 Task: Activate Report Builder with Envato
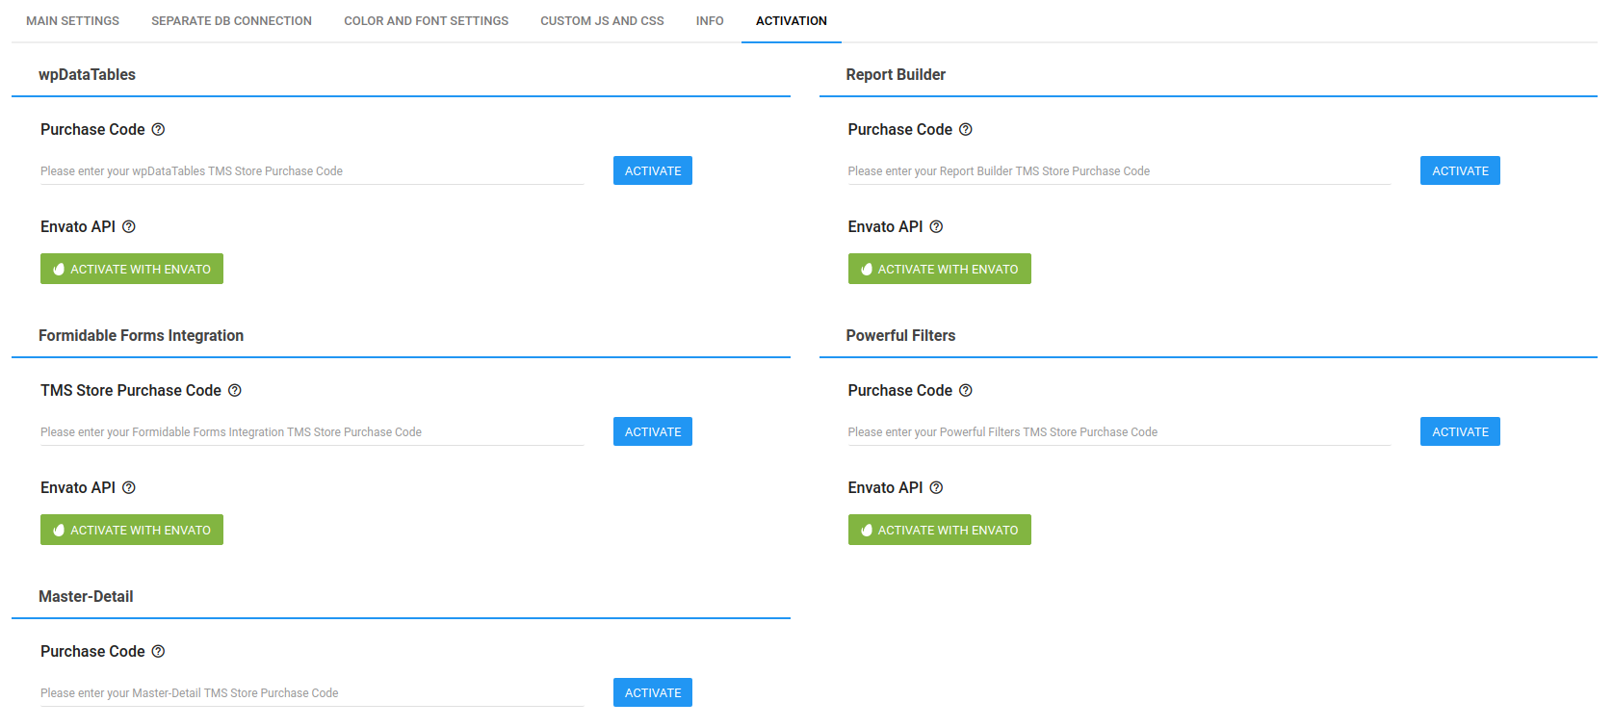939,269
